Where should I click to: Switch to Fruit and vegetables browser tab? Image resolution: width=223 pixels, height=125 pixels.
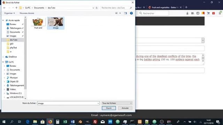[x=165, y=7]
